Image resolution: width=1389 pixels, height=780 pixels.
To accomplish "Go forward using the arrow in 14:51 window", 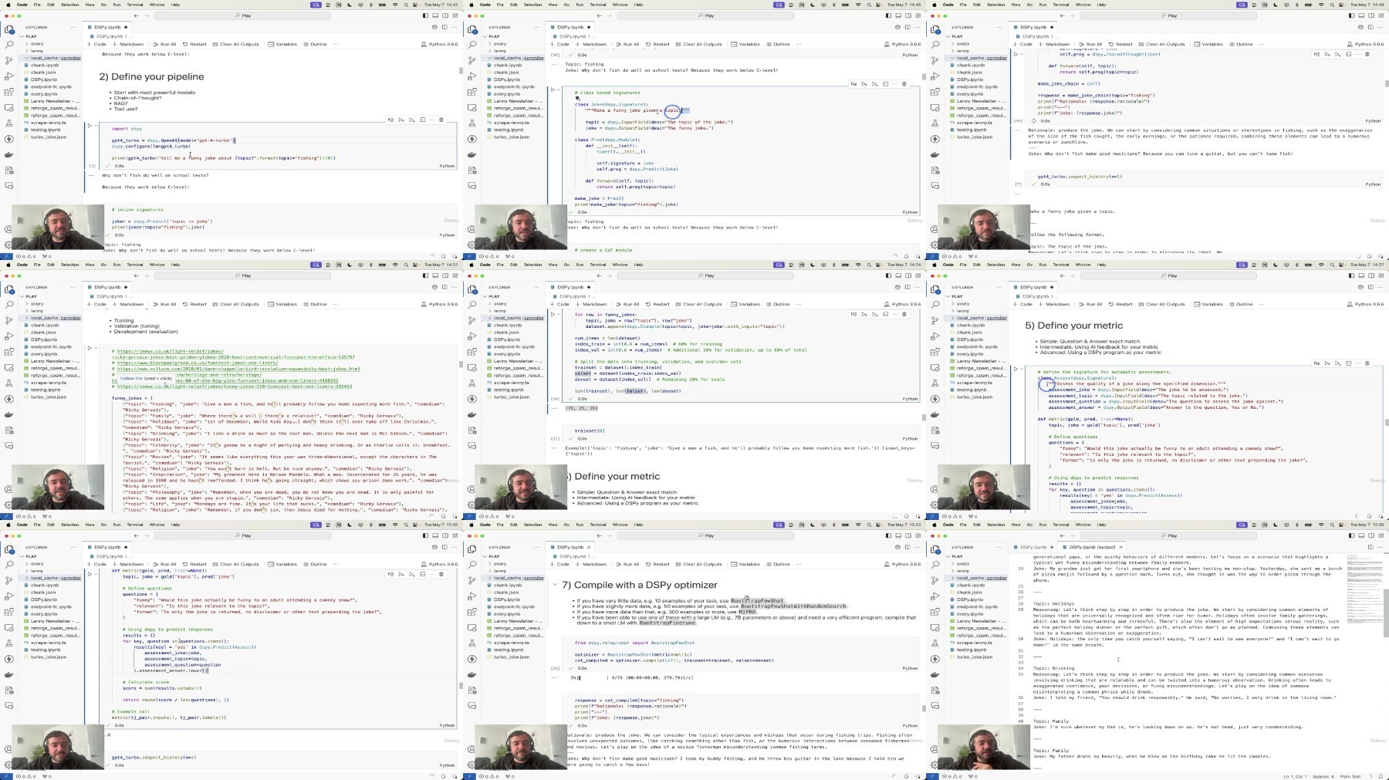I will (x=147, y=275).
